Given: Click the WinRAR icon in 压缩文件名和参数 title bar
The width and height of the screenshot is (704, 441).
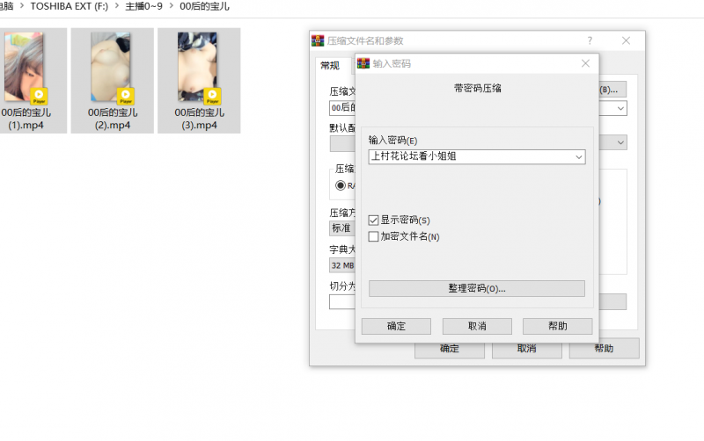Looking at the screenshot, I should (x=318, y=40).
